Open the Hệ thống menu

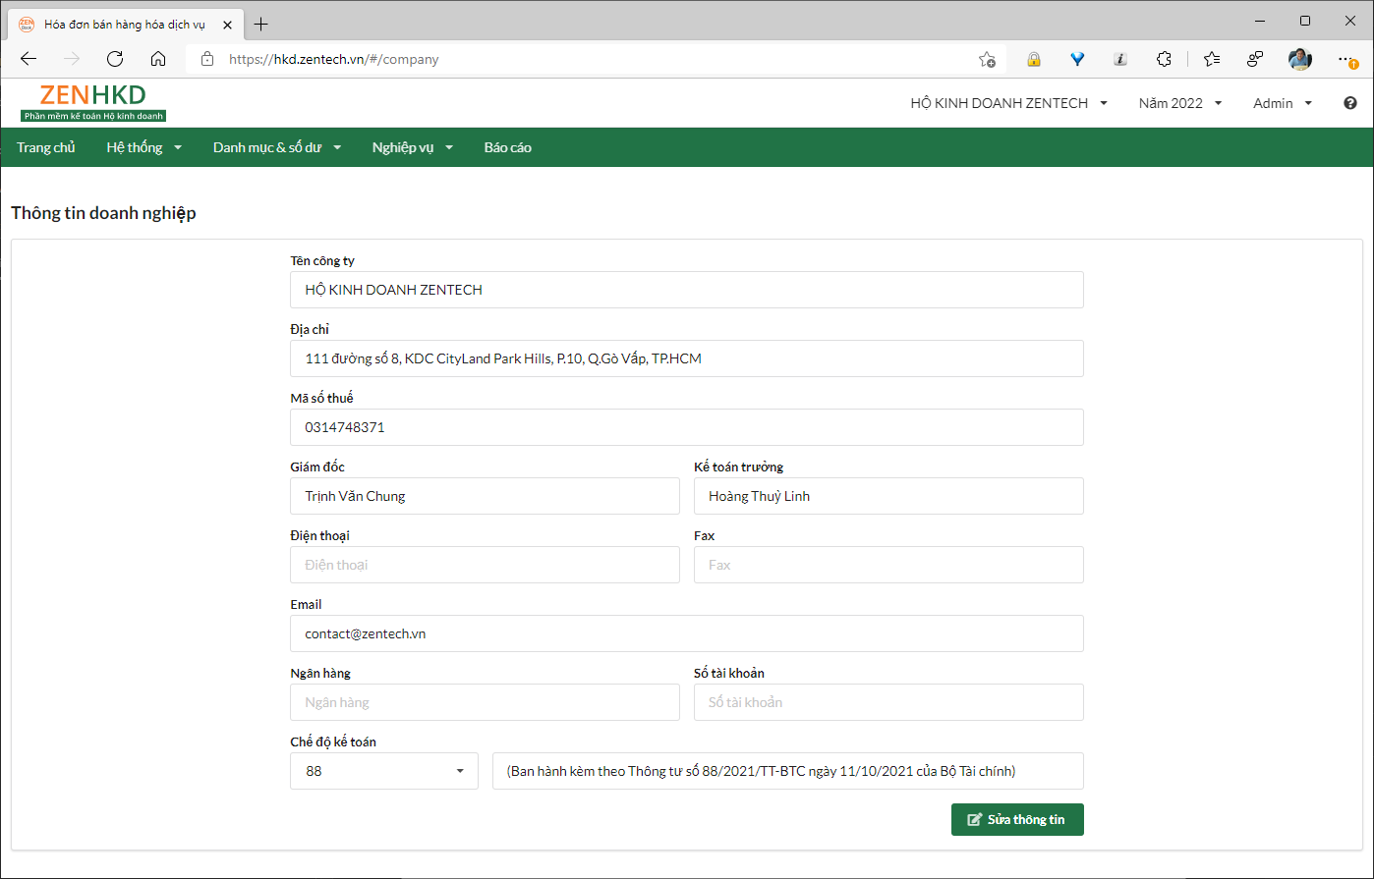pos(144,147)
